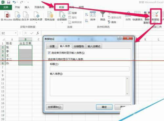Click the 重新应用 filter icon
Image resolution: width=164 pixels, height=121 pixels.
point(109,17)
